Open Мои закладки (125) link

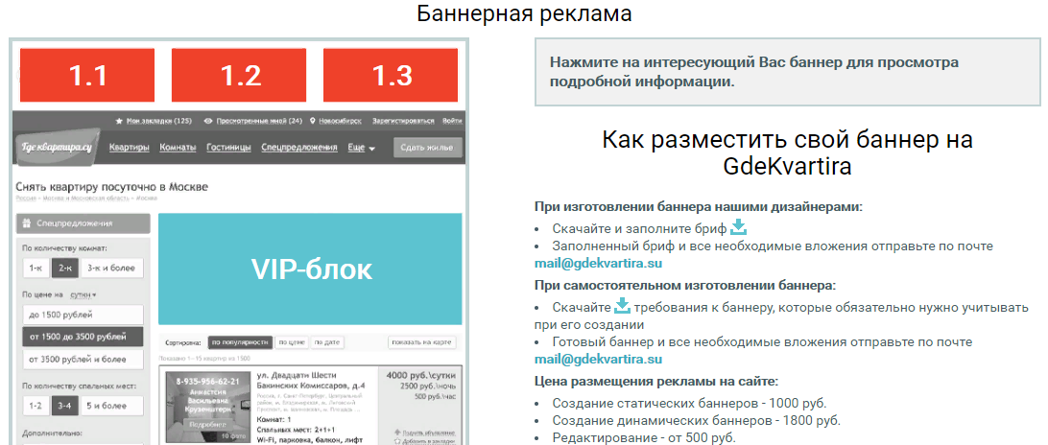pos(159,122)
